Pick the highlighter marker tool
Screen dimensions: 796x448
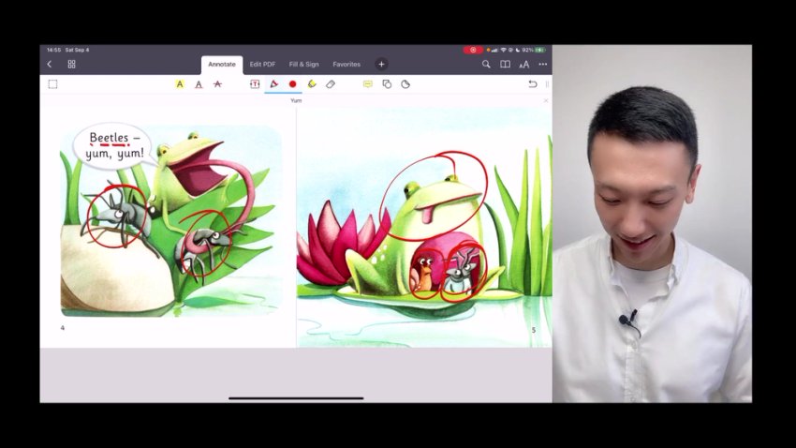click(x=312, y=84)
